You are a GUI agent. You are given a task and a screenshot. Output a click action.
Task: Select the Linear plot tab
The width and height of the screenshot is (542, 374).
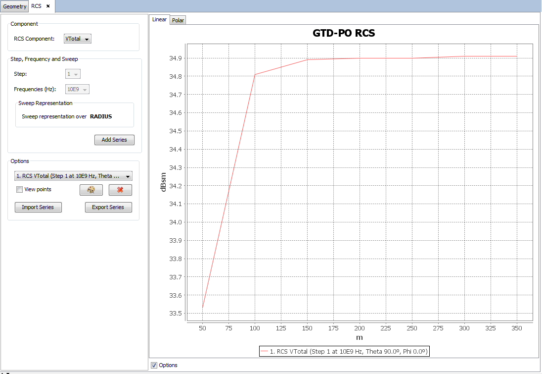[159, 20]
